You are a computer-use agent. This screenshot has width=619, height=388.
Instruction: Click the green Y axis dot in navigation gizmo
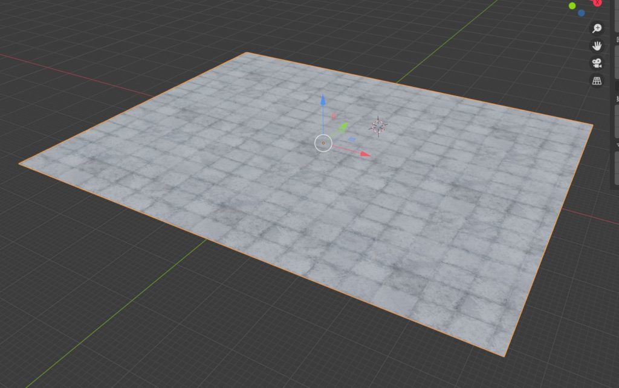click(572, 6)
